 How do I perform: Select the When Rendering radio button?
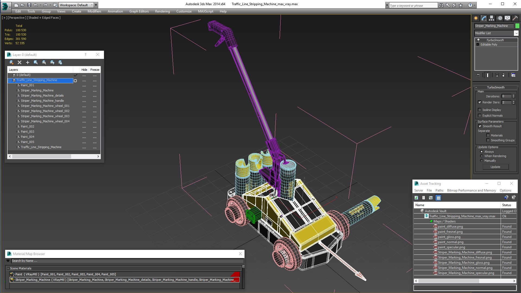coord(481,156)
